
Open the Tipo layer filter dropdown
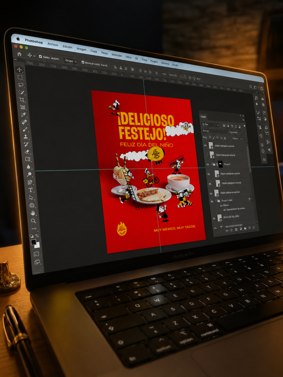click(x=211, y=125)
